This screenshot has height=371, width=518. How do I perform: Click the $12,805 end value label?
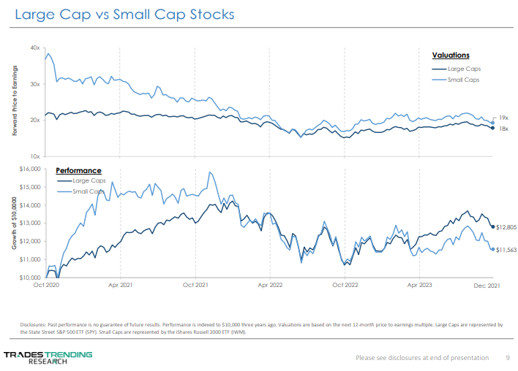pos(506,227)
